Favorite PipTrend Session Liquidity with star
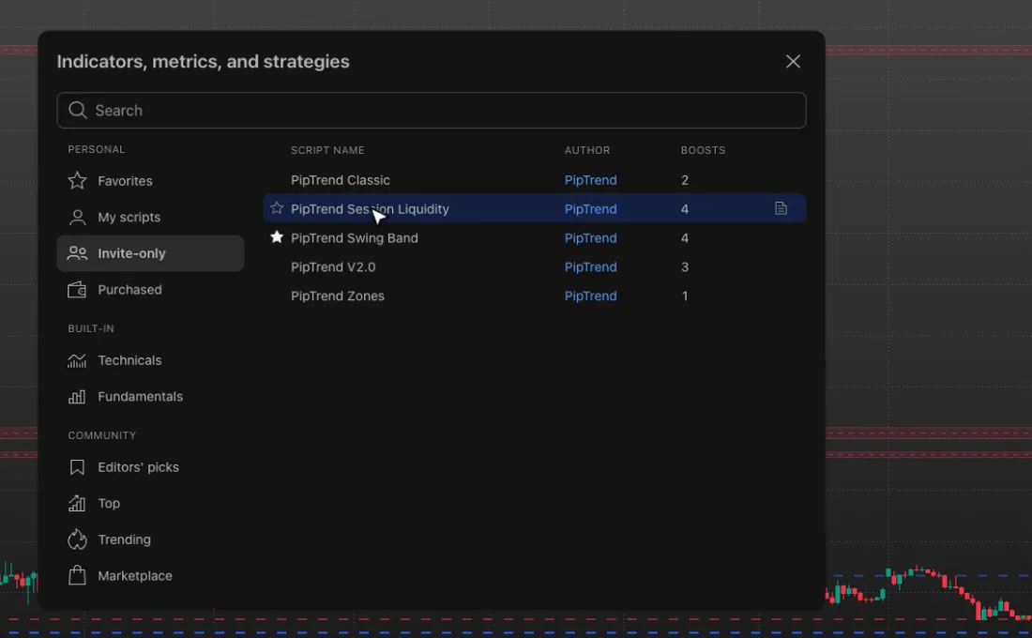The width and height of the screenshot is (1032, 638). point(277,208)
